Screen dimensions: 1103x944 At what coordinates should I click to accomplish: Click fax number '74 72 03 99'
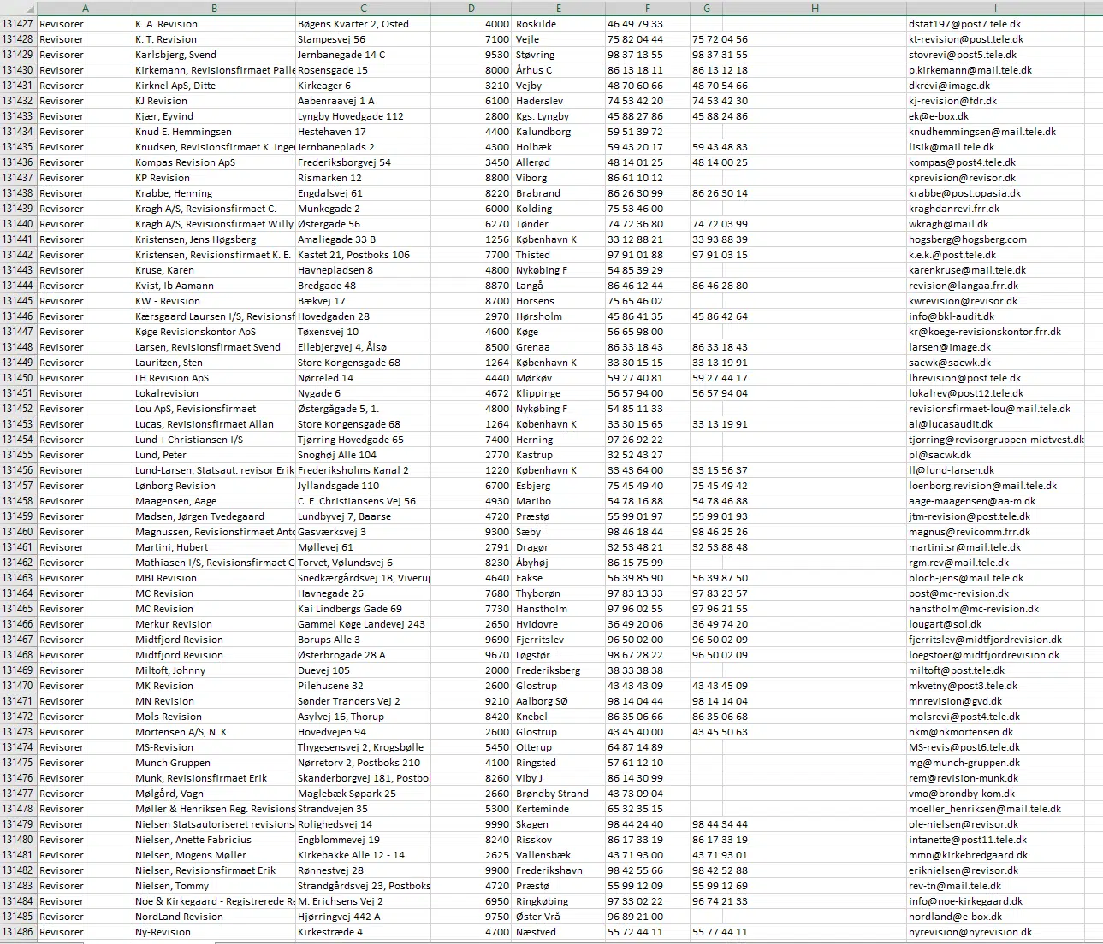(720, 224)
